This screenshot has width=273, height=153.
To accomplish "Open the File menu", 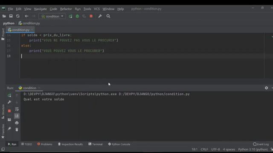I will tap(10, 9).
